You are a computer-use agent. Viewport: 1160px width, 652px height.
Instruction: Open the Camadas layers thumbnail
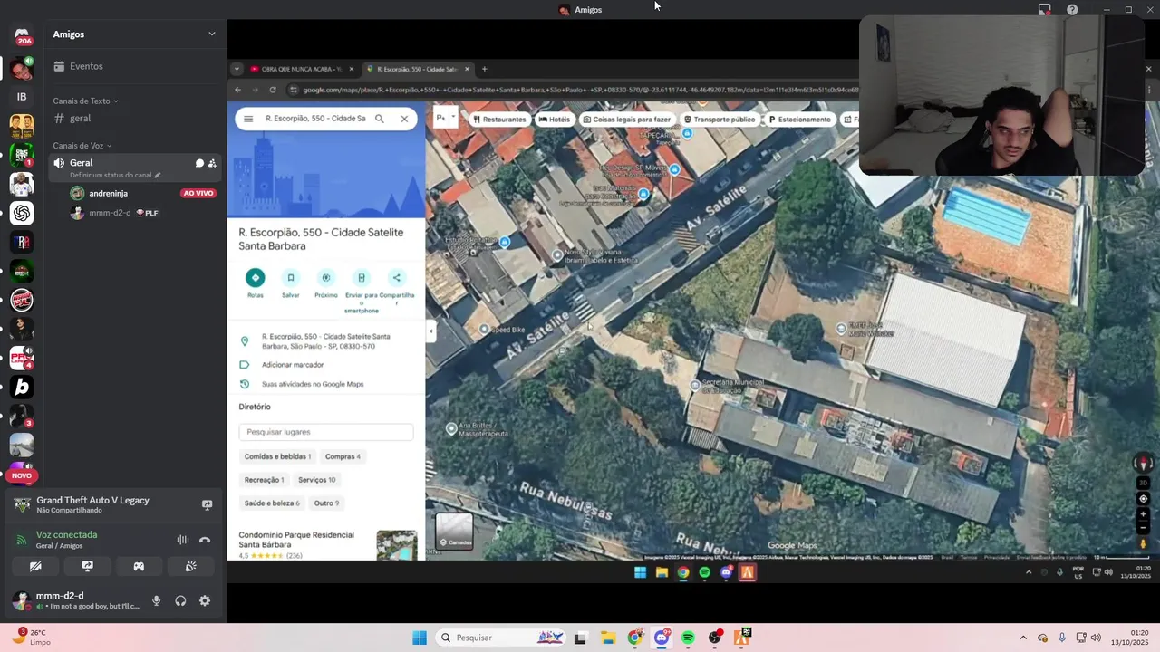454,532
